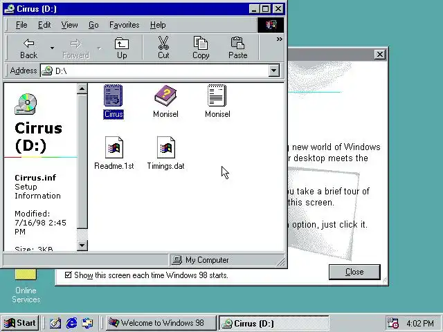Click Show Desktop quick launch icon
The image size is (443, 332).
pyautogui.click(x=55, y=323)
